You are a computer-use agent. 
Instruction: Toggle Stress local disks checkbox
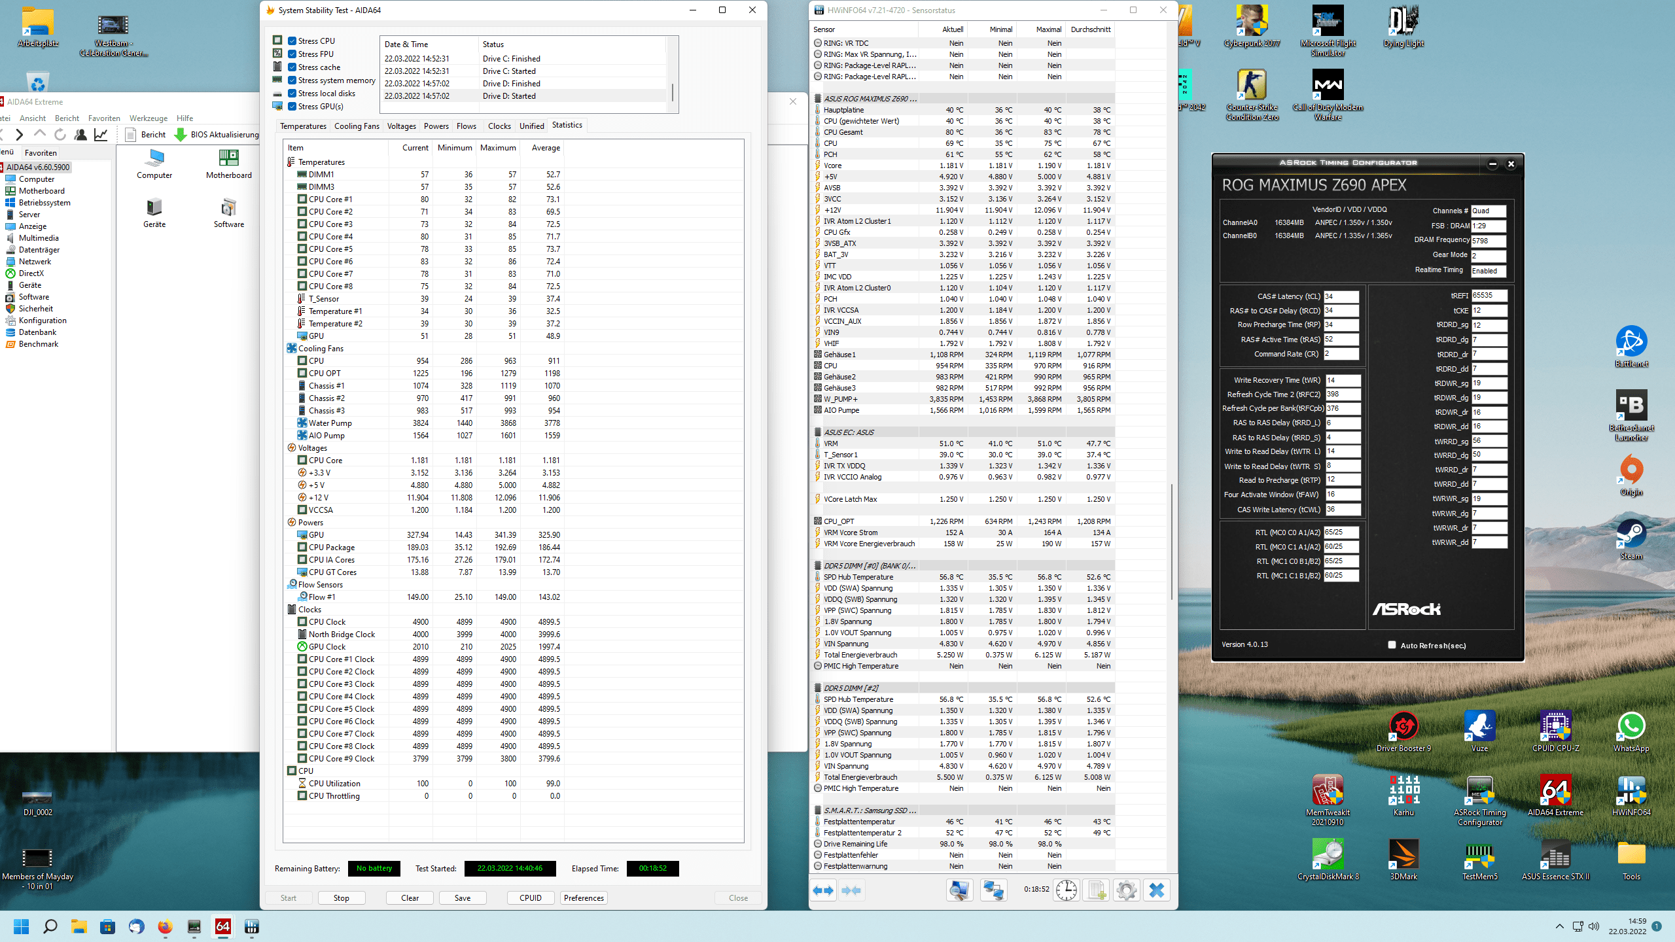[x=292, y=94]
